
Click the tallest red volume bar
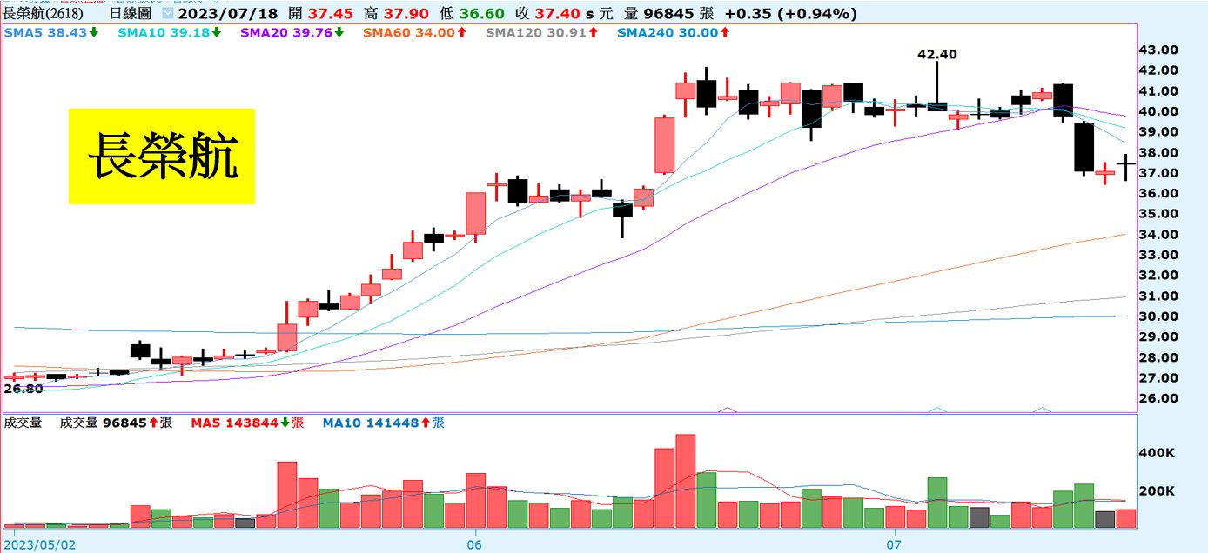tap(685, 481)
